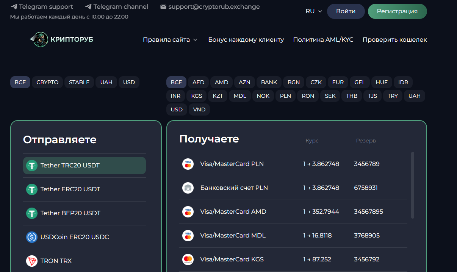This screenshot has width=457, height=272.
Task: Click the Visa/MasterCard PLN card icon
Action: [188, 164]
